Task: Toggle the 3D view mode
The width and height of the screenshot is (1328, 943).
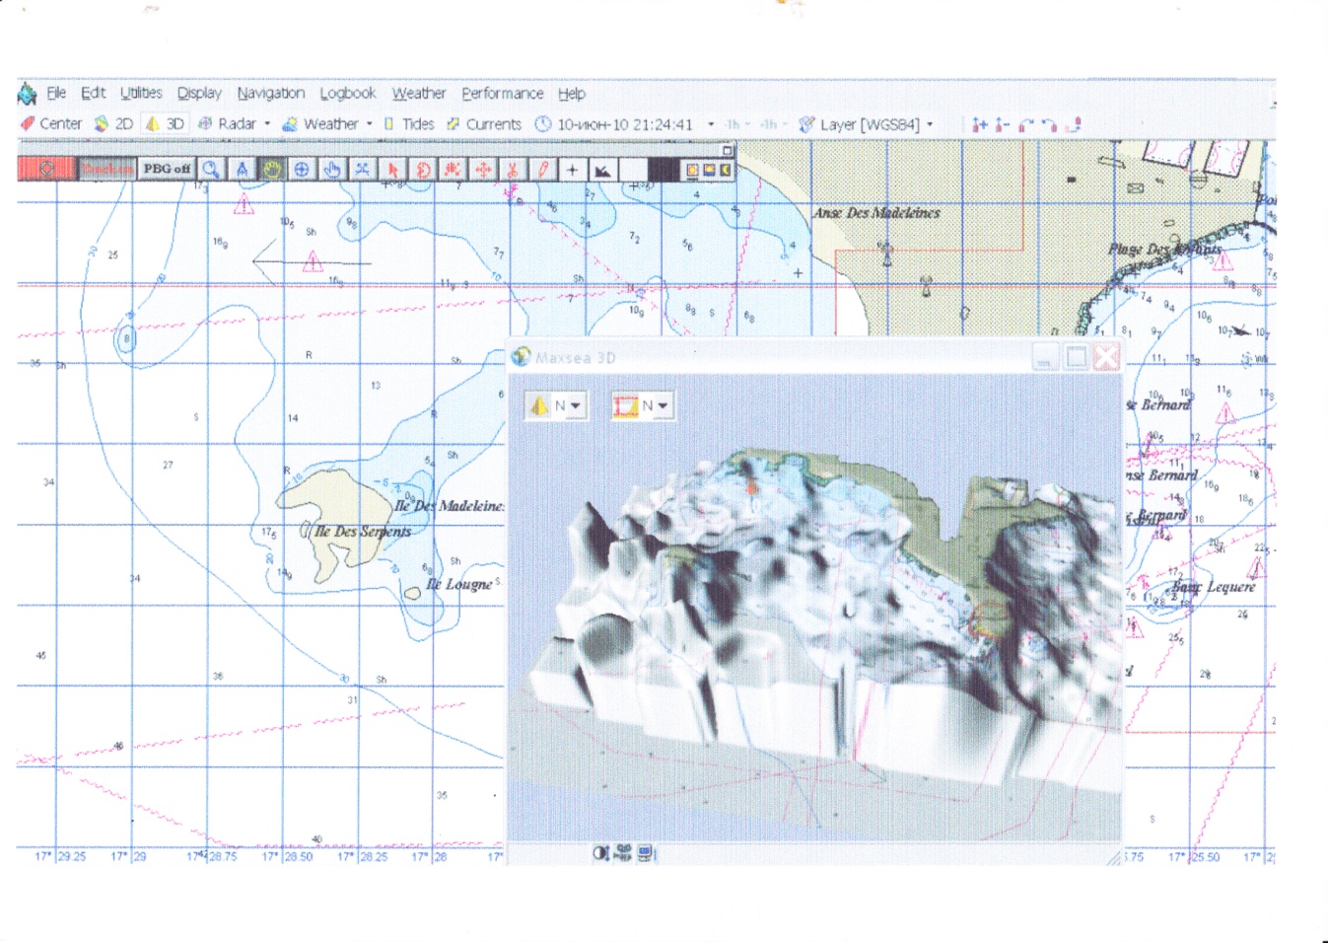Action: [165, 124]
